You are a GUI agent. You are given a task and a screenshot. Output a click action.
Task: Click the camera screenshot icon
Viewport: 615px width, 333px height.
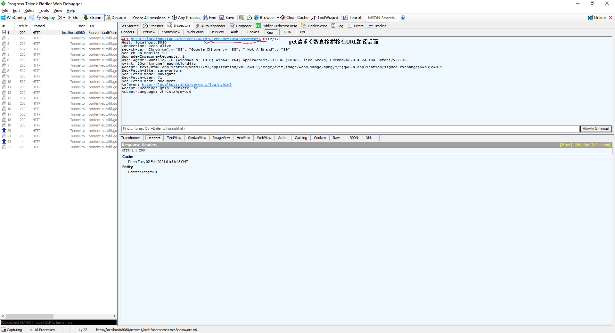coord(242,18)
